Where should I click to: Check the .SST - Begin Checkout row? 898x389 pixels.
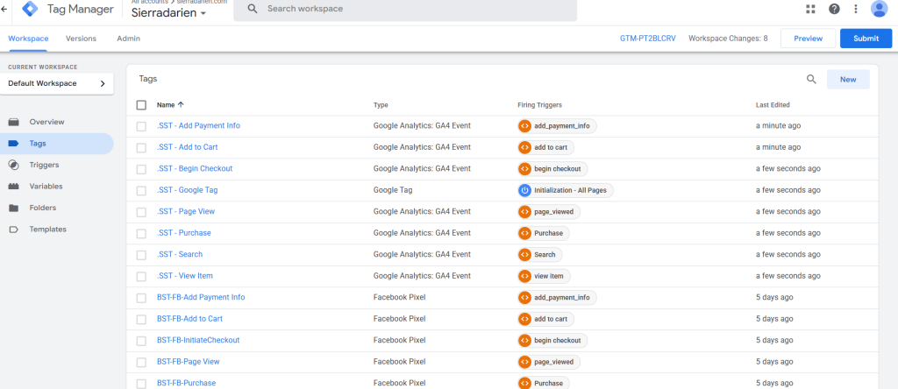(x=141, y=169)
